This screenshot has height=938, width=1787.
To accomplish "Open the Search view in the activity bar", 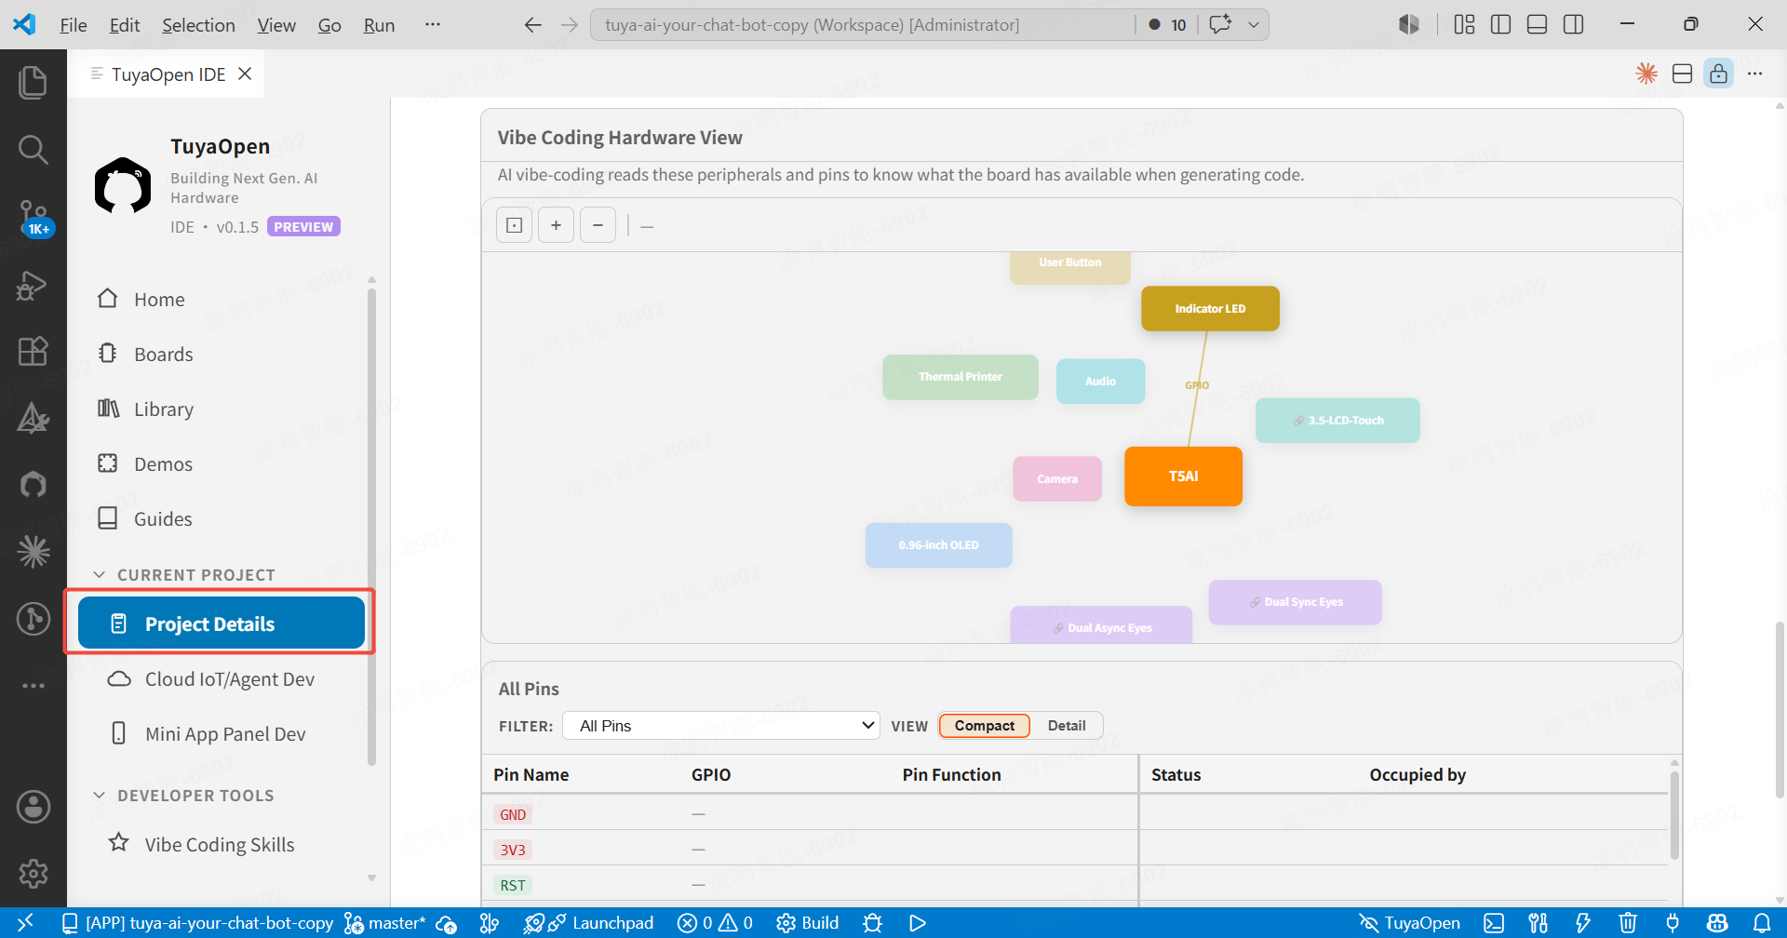I will pyautogui.click(x=33, y=149).
